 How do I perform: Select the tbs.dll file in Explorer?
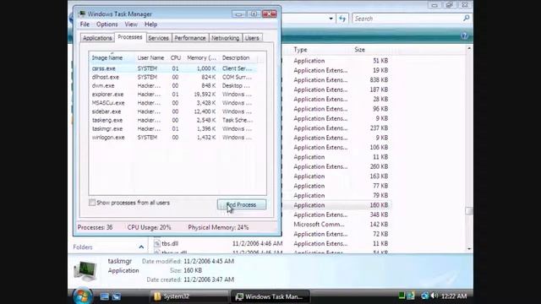(170, 243)
